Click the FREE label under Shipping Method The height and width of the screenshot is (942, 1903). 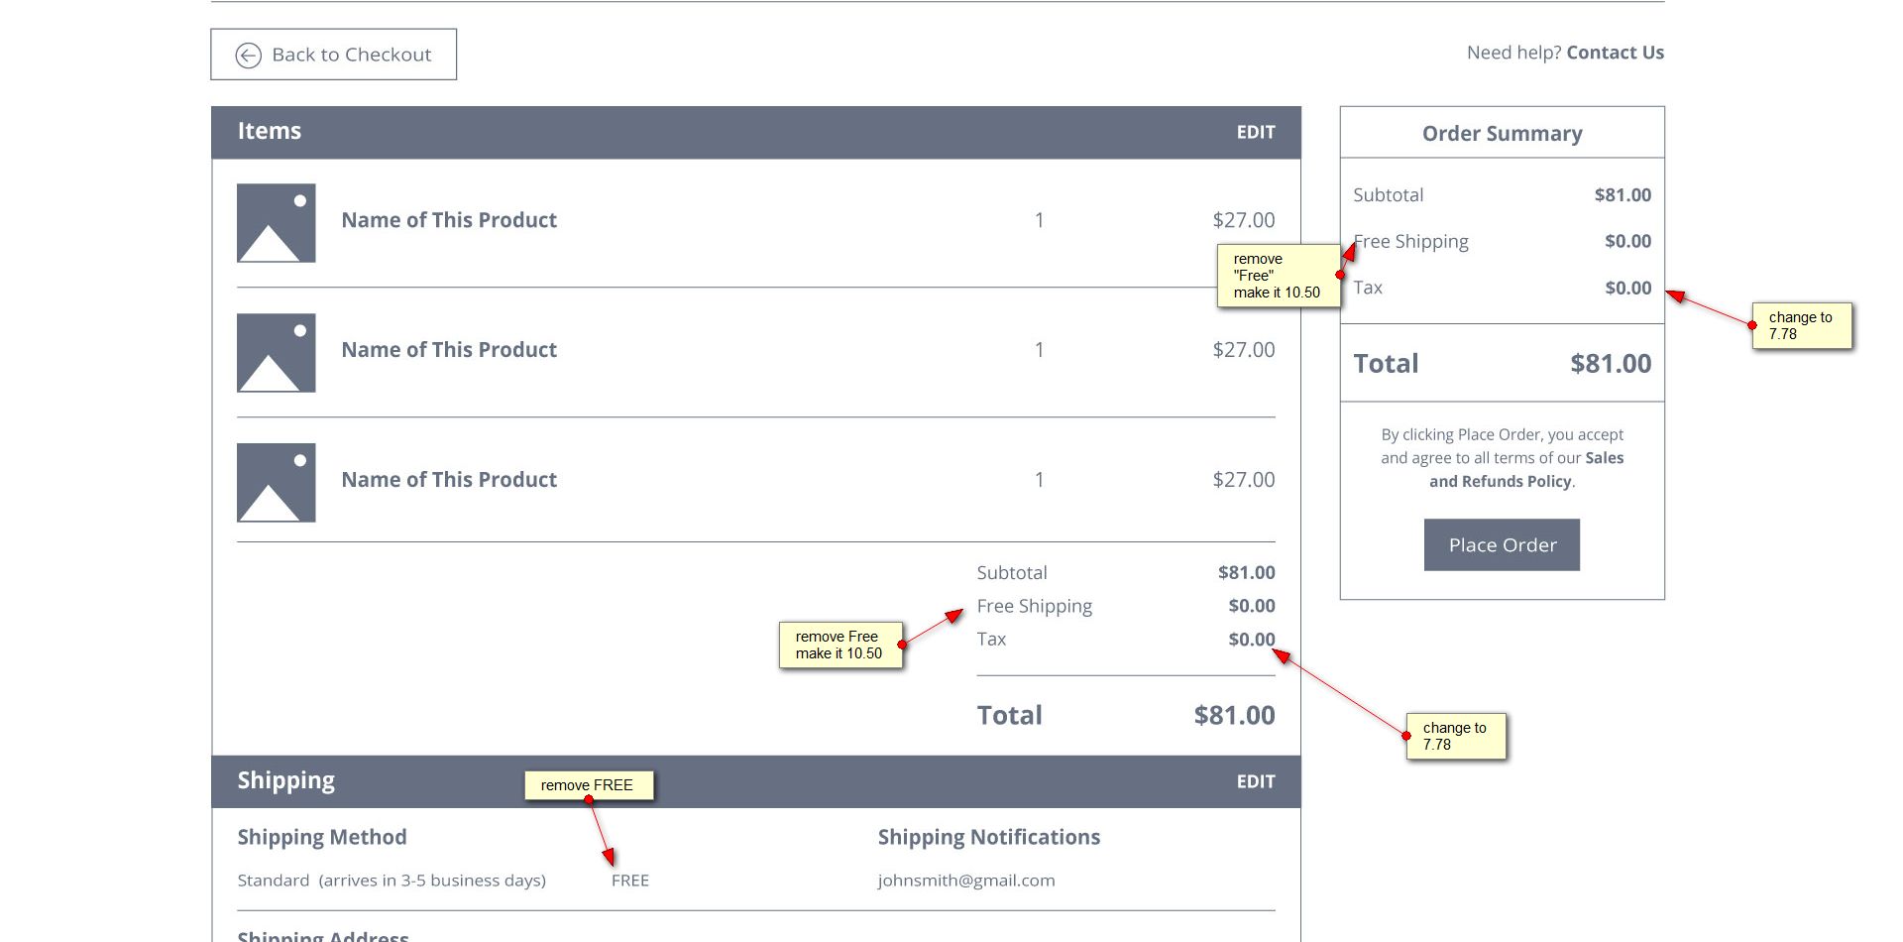(x=630, y=881)
